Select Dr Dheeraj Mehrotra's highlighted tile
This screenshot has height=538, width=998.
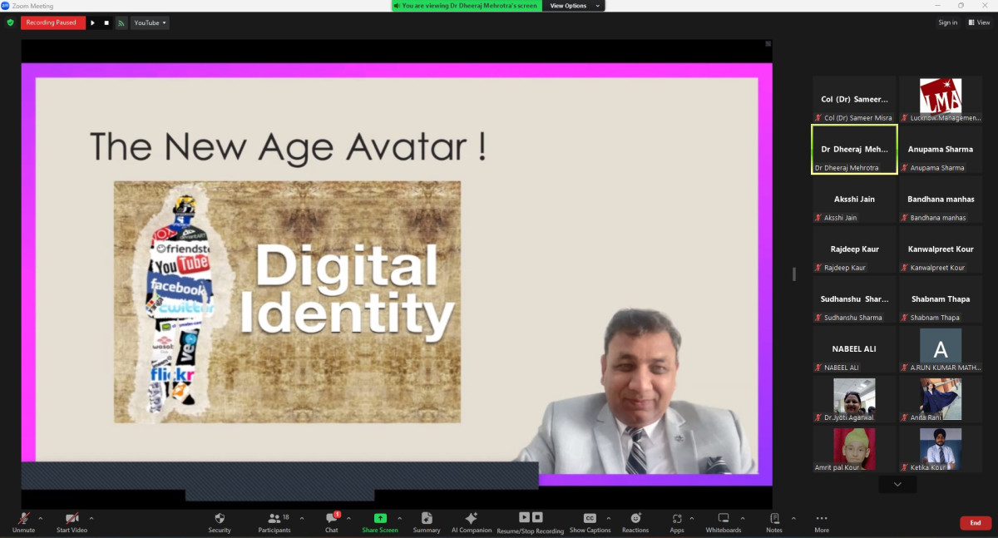[x=854, y=150]
